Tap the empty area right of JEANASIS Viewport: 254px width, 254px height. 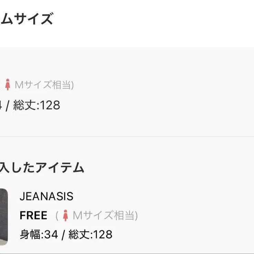click(165, 197)
